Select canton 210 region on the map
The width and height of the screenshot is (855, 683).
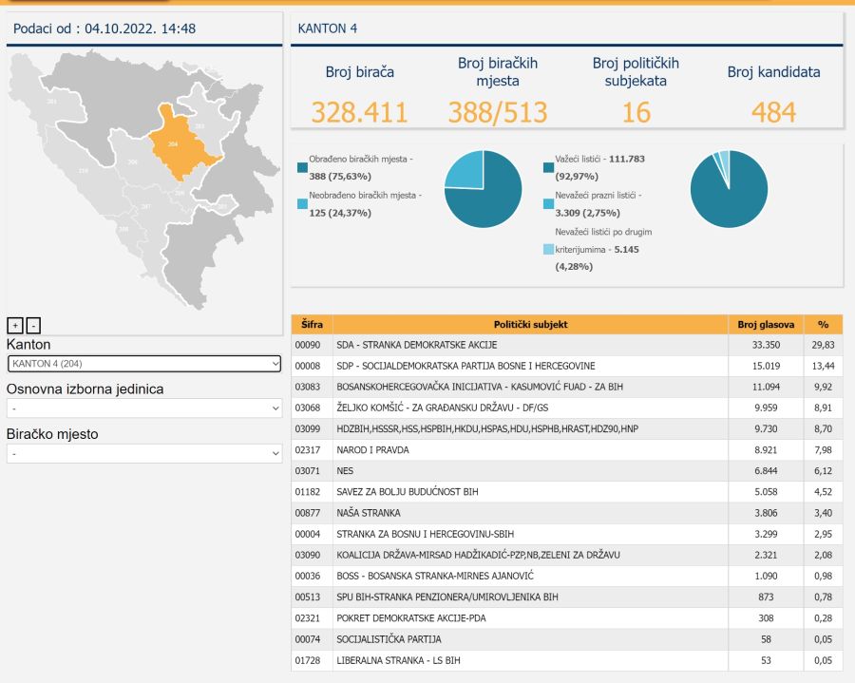[83, 171]
